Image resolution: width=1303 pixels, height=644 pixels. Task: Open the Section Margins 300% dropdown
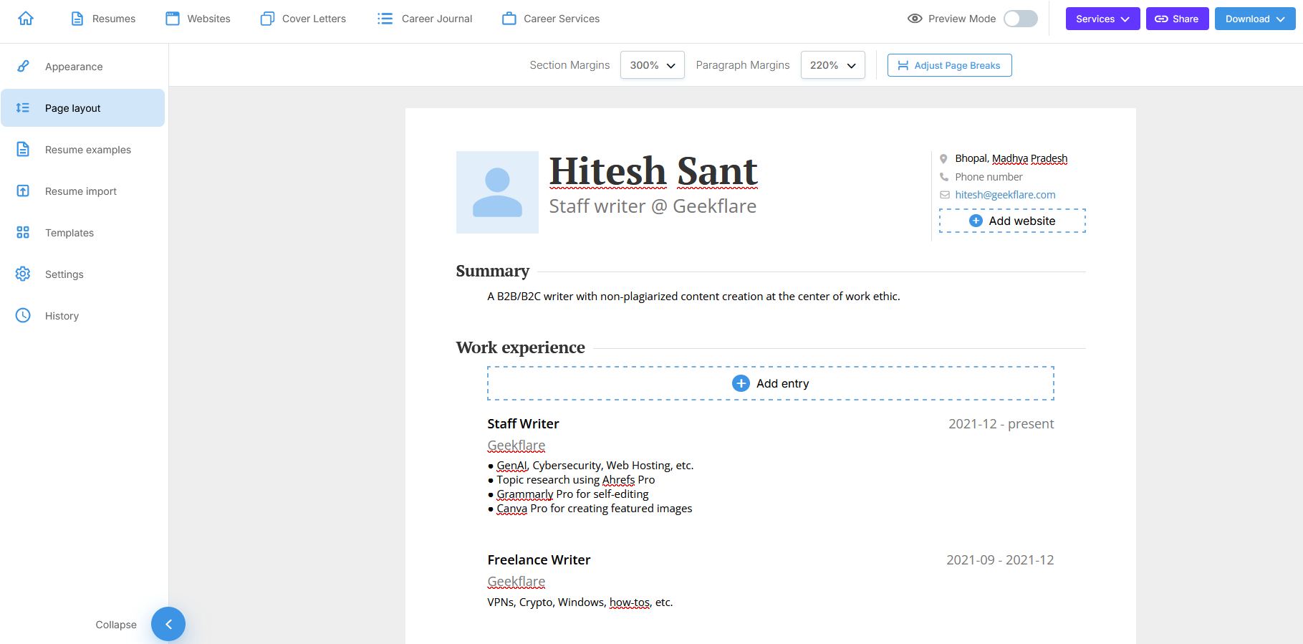(652, 65)
